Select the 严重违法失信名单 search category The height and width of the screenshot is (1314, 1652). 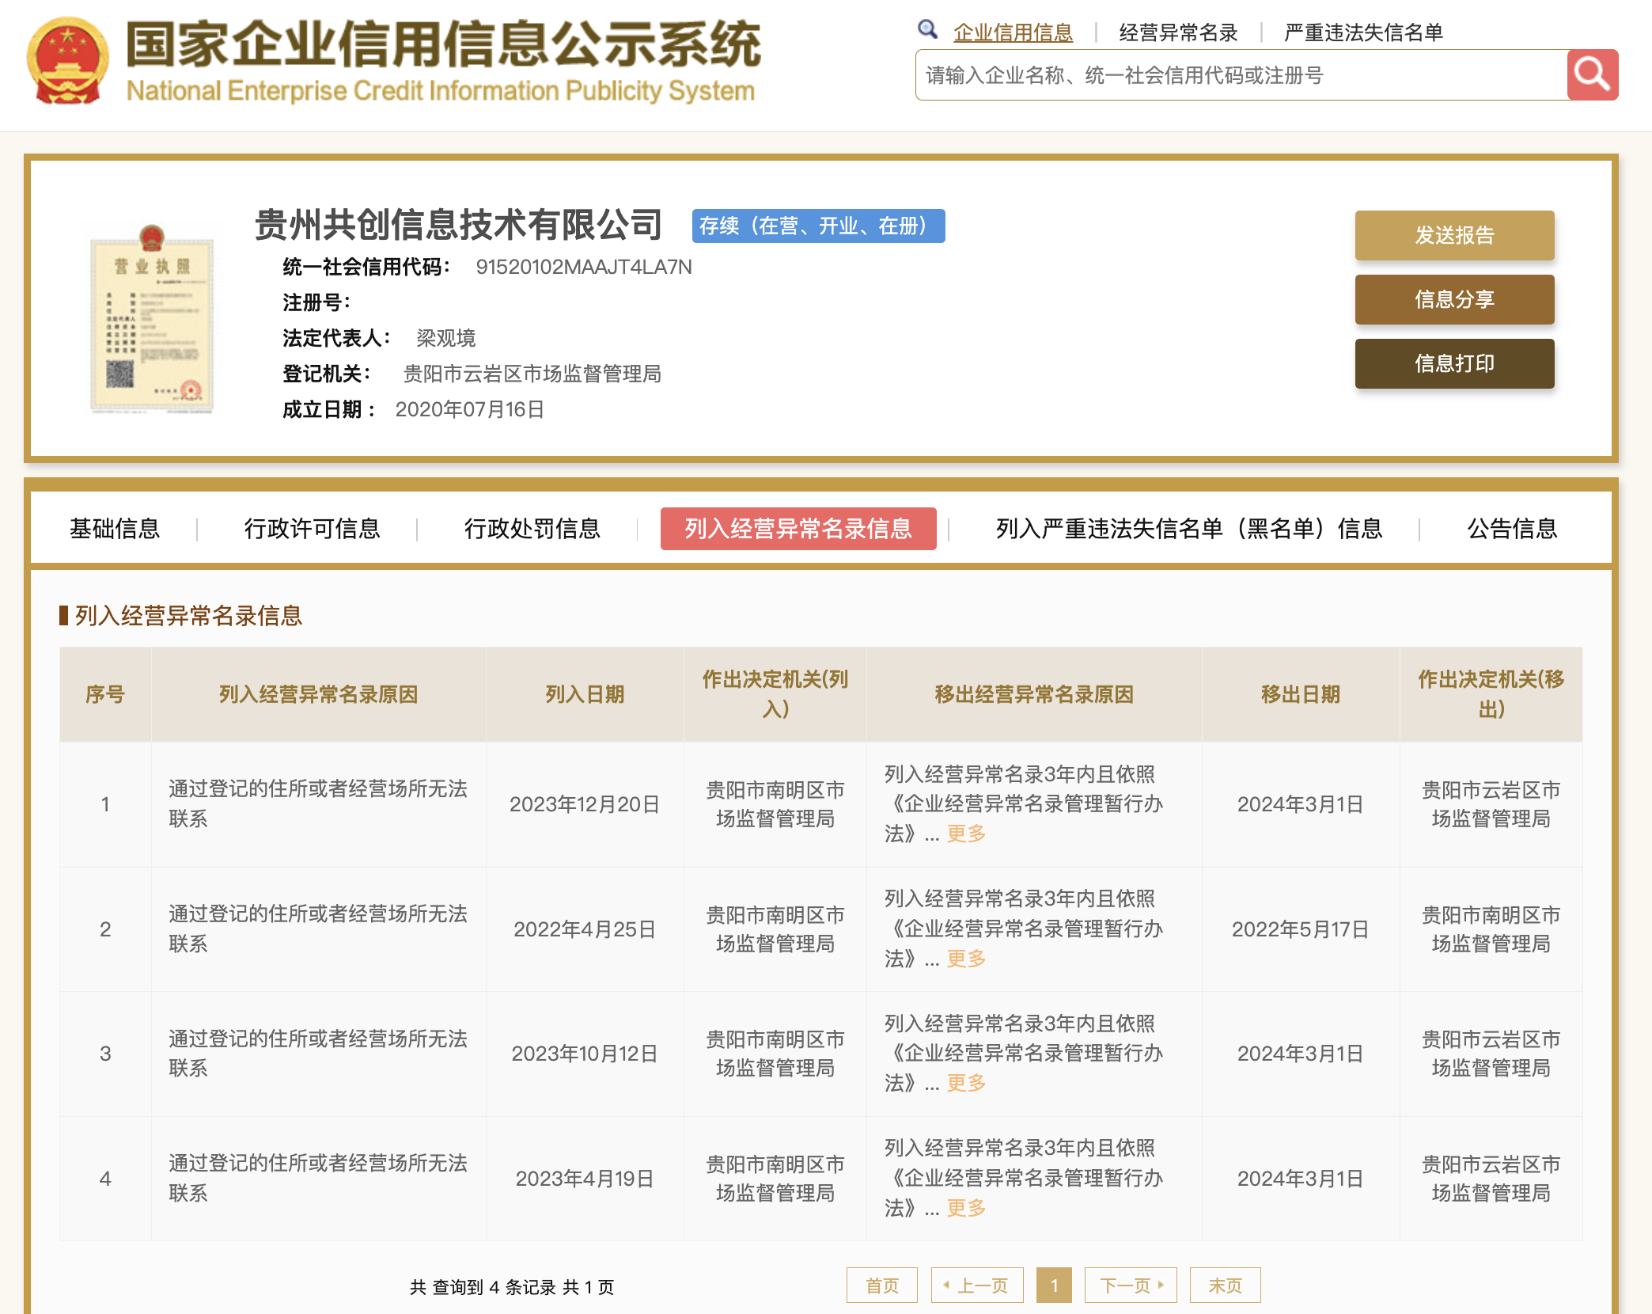(x=1363, y=32)
